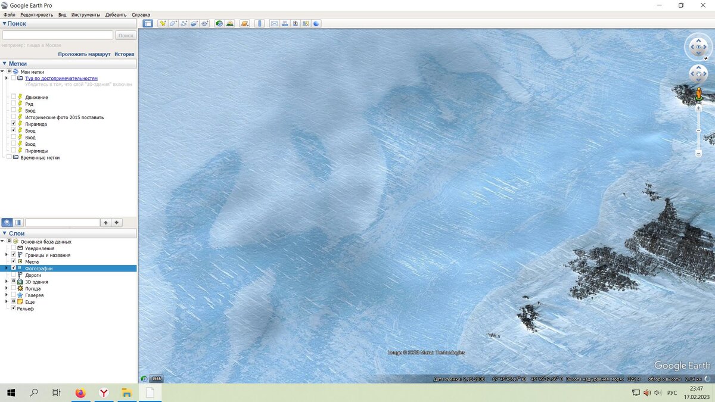Open the Вид menu

point(63,14)
